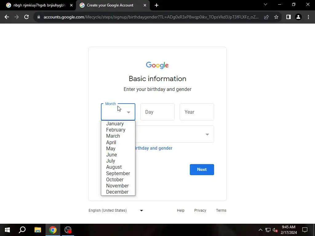Click the Chrome taskbar icon

pyautogui.click(x=53, y=230)
